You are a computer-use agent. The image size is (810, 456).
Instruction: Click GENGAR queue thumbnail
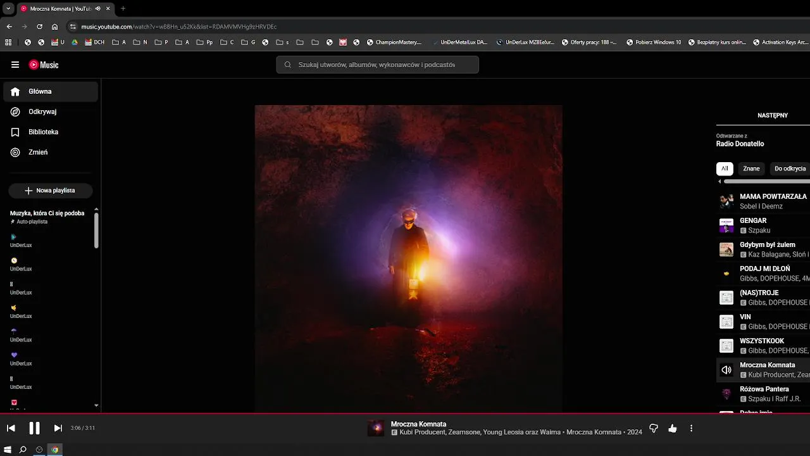pyautogui.click(x=726, y=225)
